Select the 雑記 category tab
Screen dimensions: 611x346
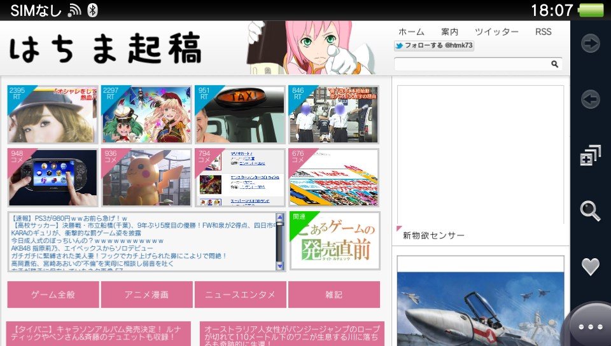point(334,294)
